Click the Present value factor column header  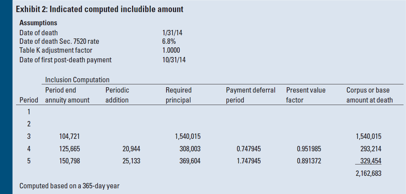306,95
